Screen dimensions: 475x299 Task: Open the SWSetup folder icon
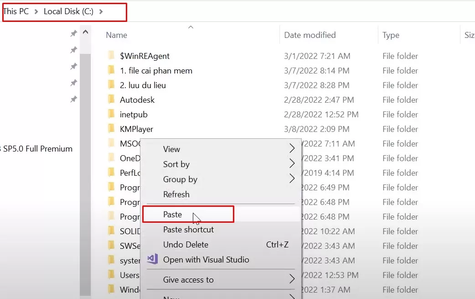(112, 246)
